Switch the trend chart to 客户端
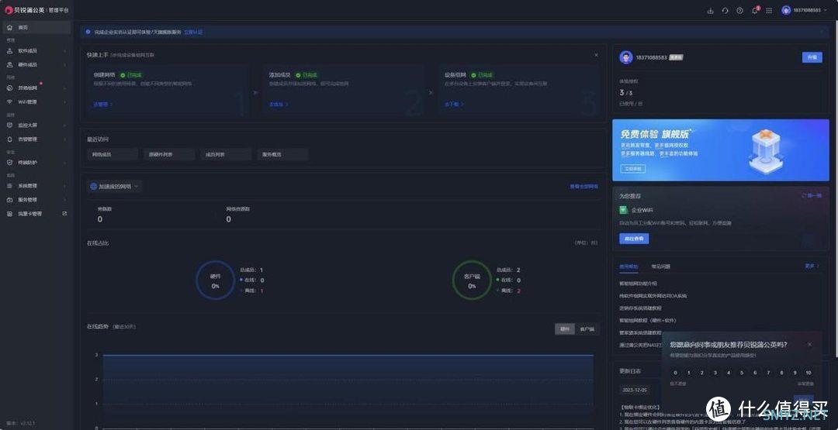The image size is (838, 430). point(587,329)
